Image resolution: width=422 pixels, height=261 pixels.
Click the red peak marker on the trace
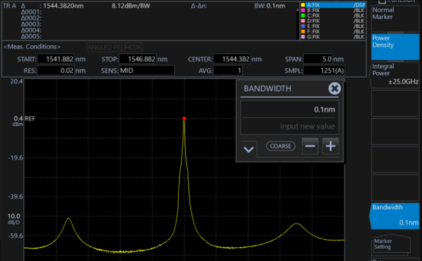184,119
